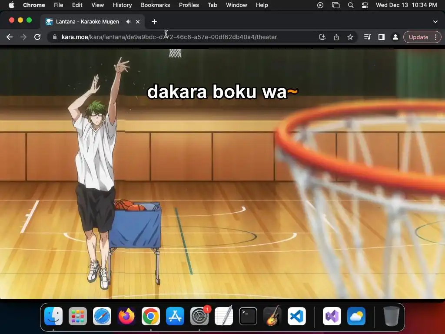Click the install app icon in address bar
Viewport: 445px width, 334px height.
(x=322, y=37)
